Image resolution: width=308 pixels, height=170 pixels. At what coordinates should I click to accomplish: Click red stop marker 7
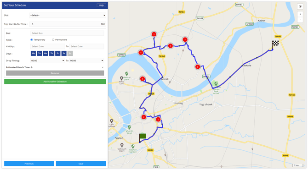coord(185,39)
